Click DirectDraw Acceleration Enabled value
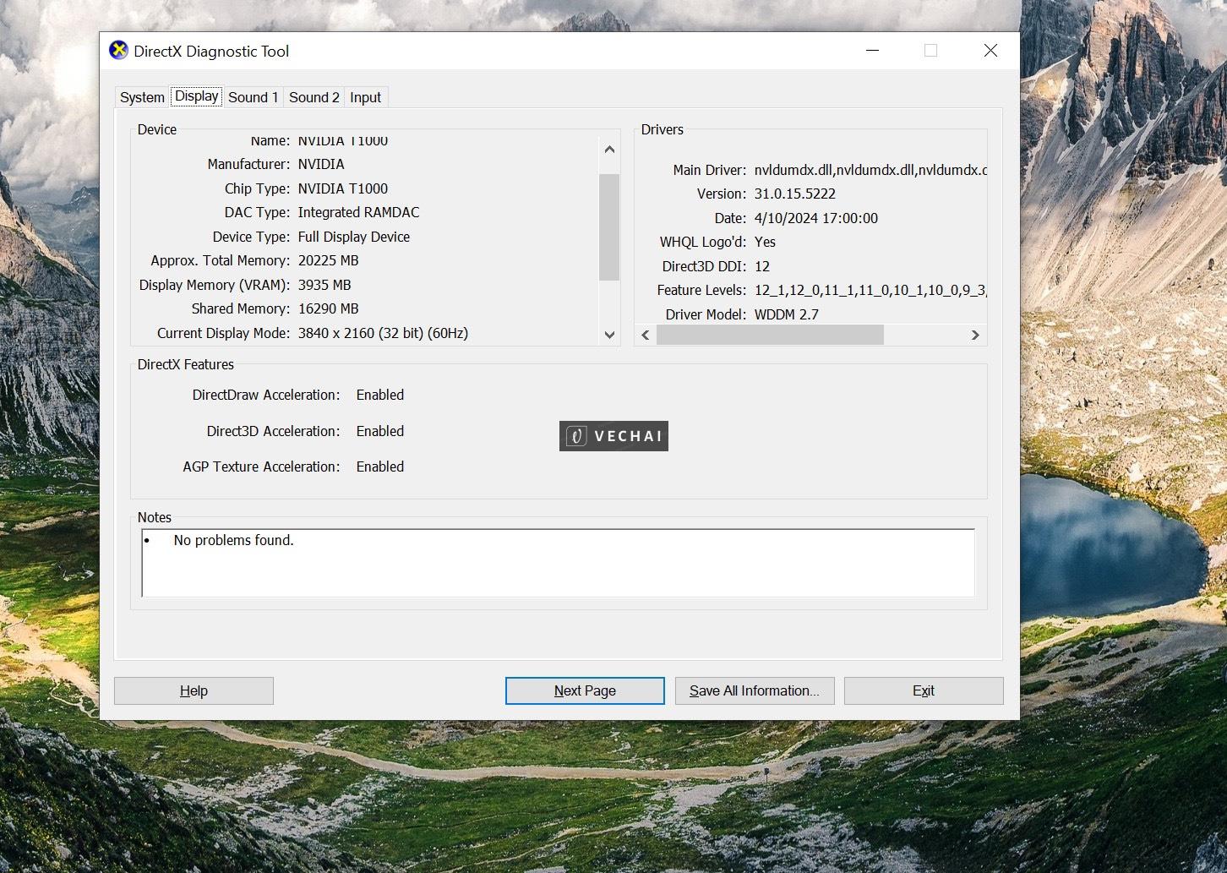1227x873 pixels. [380, 395]
